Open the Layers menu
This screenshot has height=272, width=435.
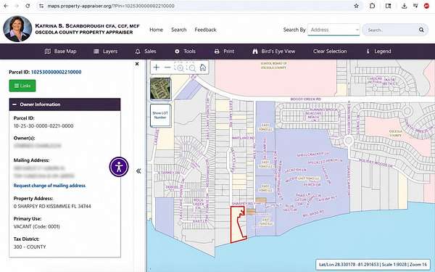point(106,51)
